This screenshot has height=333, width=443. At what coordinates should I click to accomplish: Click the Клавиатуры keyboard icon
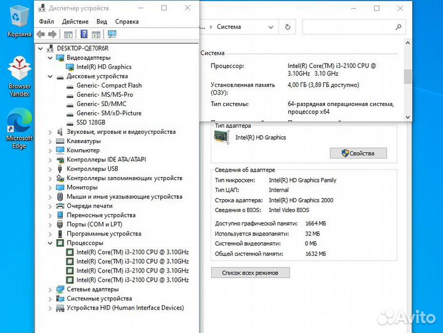[x=60, y=141]
